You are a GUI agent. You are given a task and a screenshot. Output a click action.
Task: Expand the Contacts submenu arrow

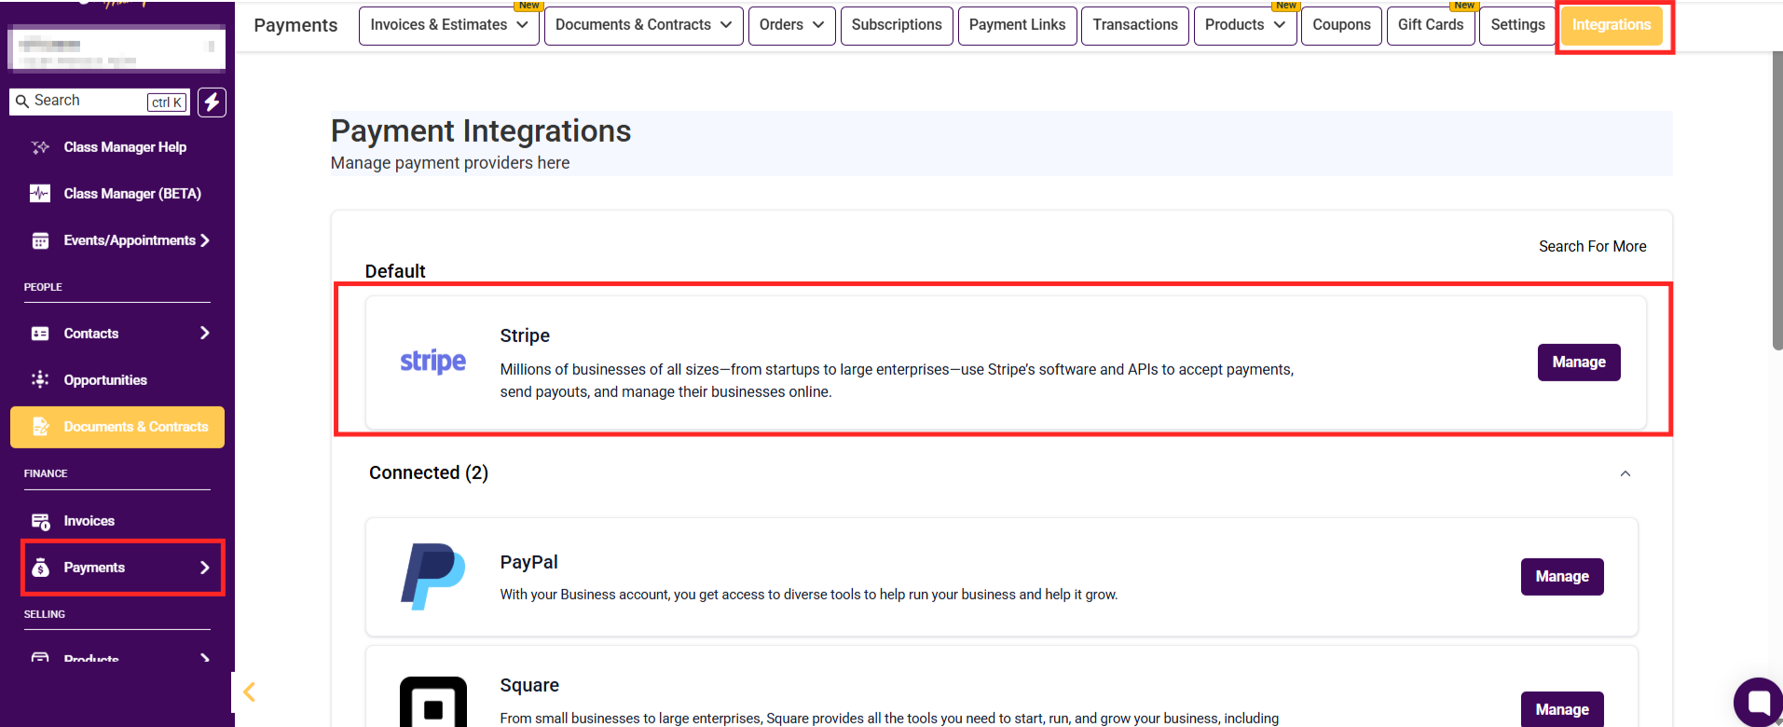(205, 333)
